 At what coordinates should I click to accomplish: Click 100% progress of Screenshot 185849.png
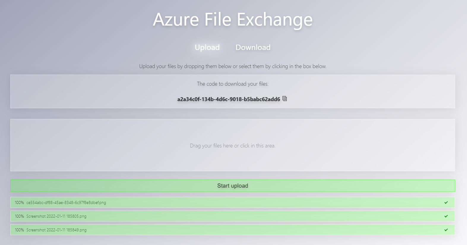(x=19, y=230)
